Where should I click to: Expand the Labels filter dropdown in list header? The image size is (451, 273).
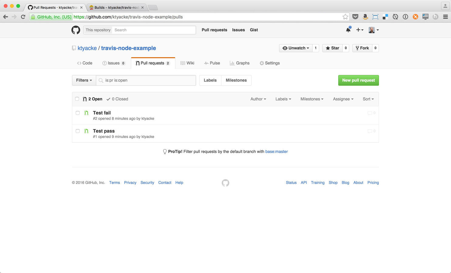283,99
